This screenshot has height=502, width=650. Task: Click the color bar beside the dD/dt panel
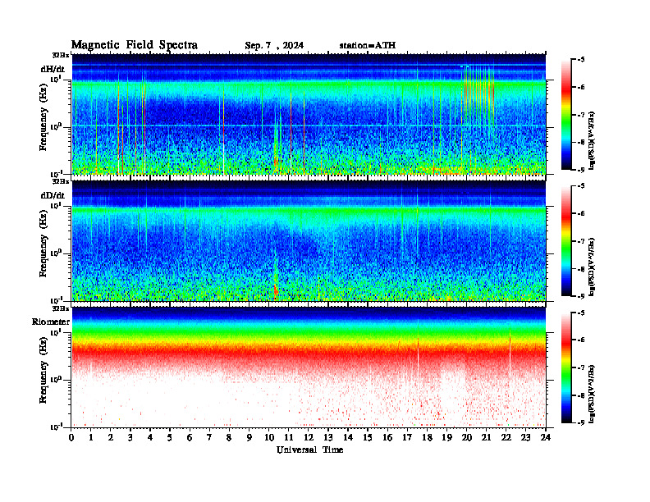[565, 240]
